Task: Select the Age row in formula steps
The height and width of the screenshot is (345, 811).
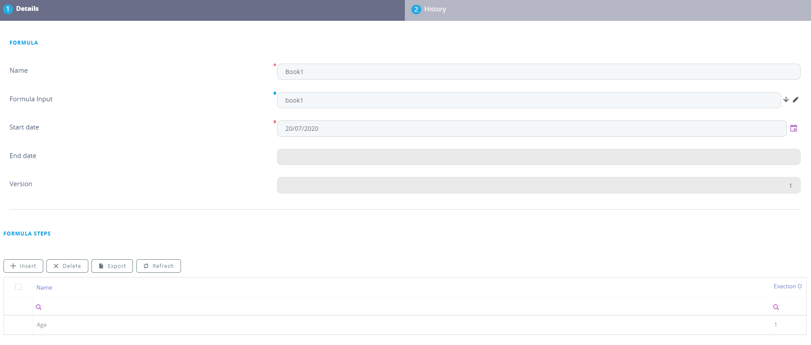Action: click(x=42, y=325)
